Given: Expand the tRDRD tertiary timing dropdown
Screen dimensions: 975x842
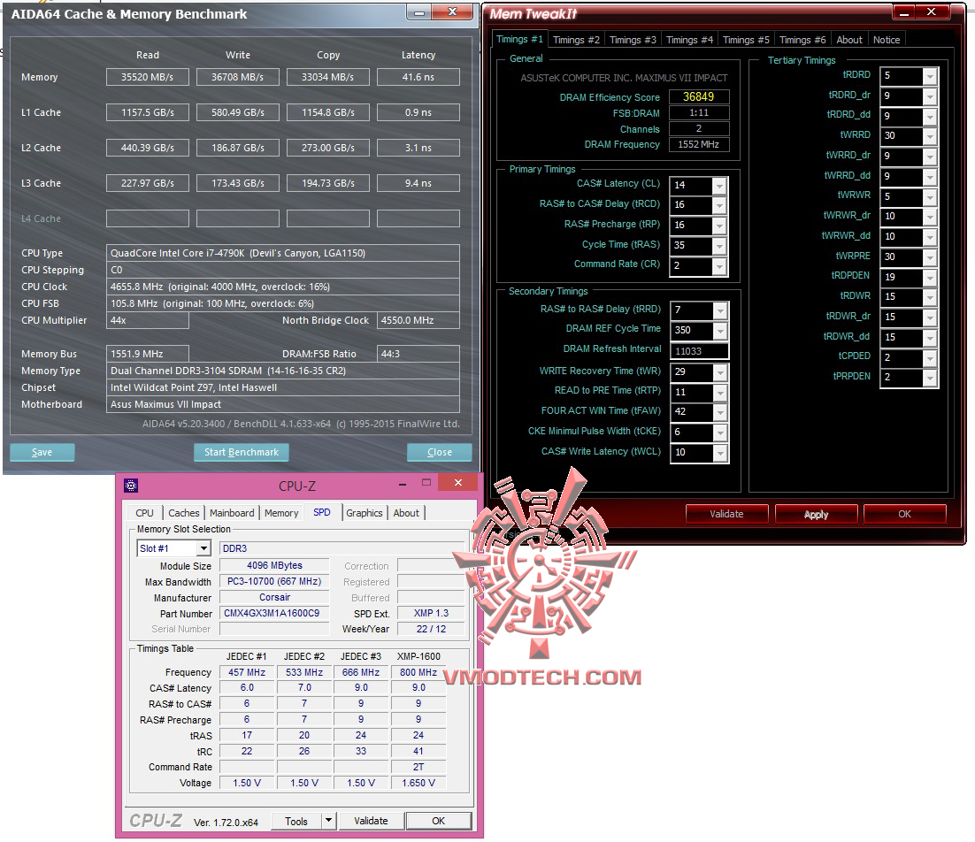Looking at the screenshot, I should [930, 76].
